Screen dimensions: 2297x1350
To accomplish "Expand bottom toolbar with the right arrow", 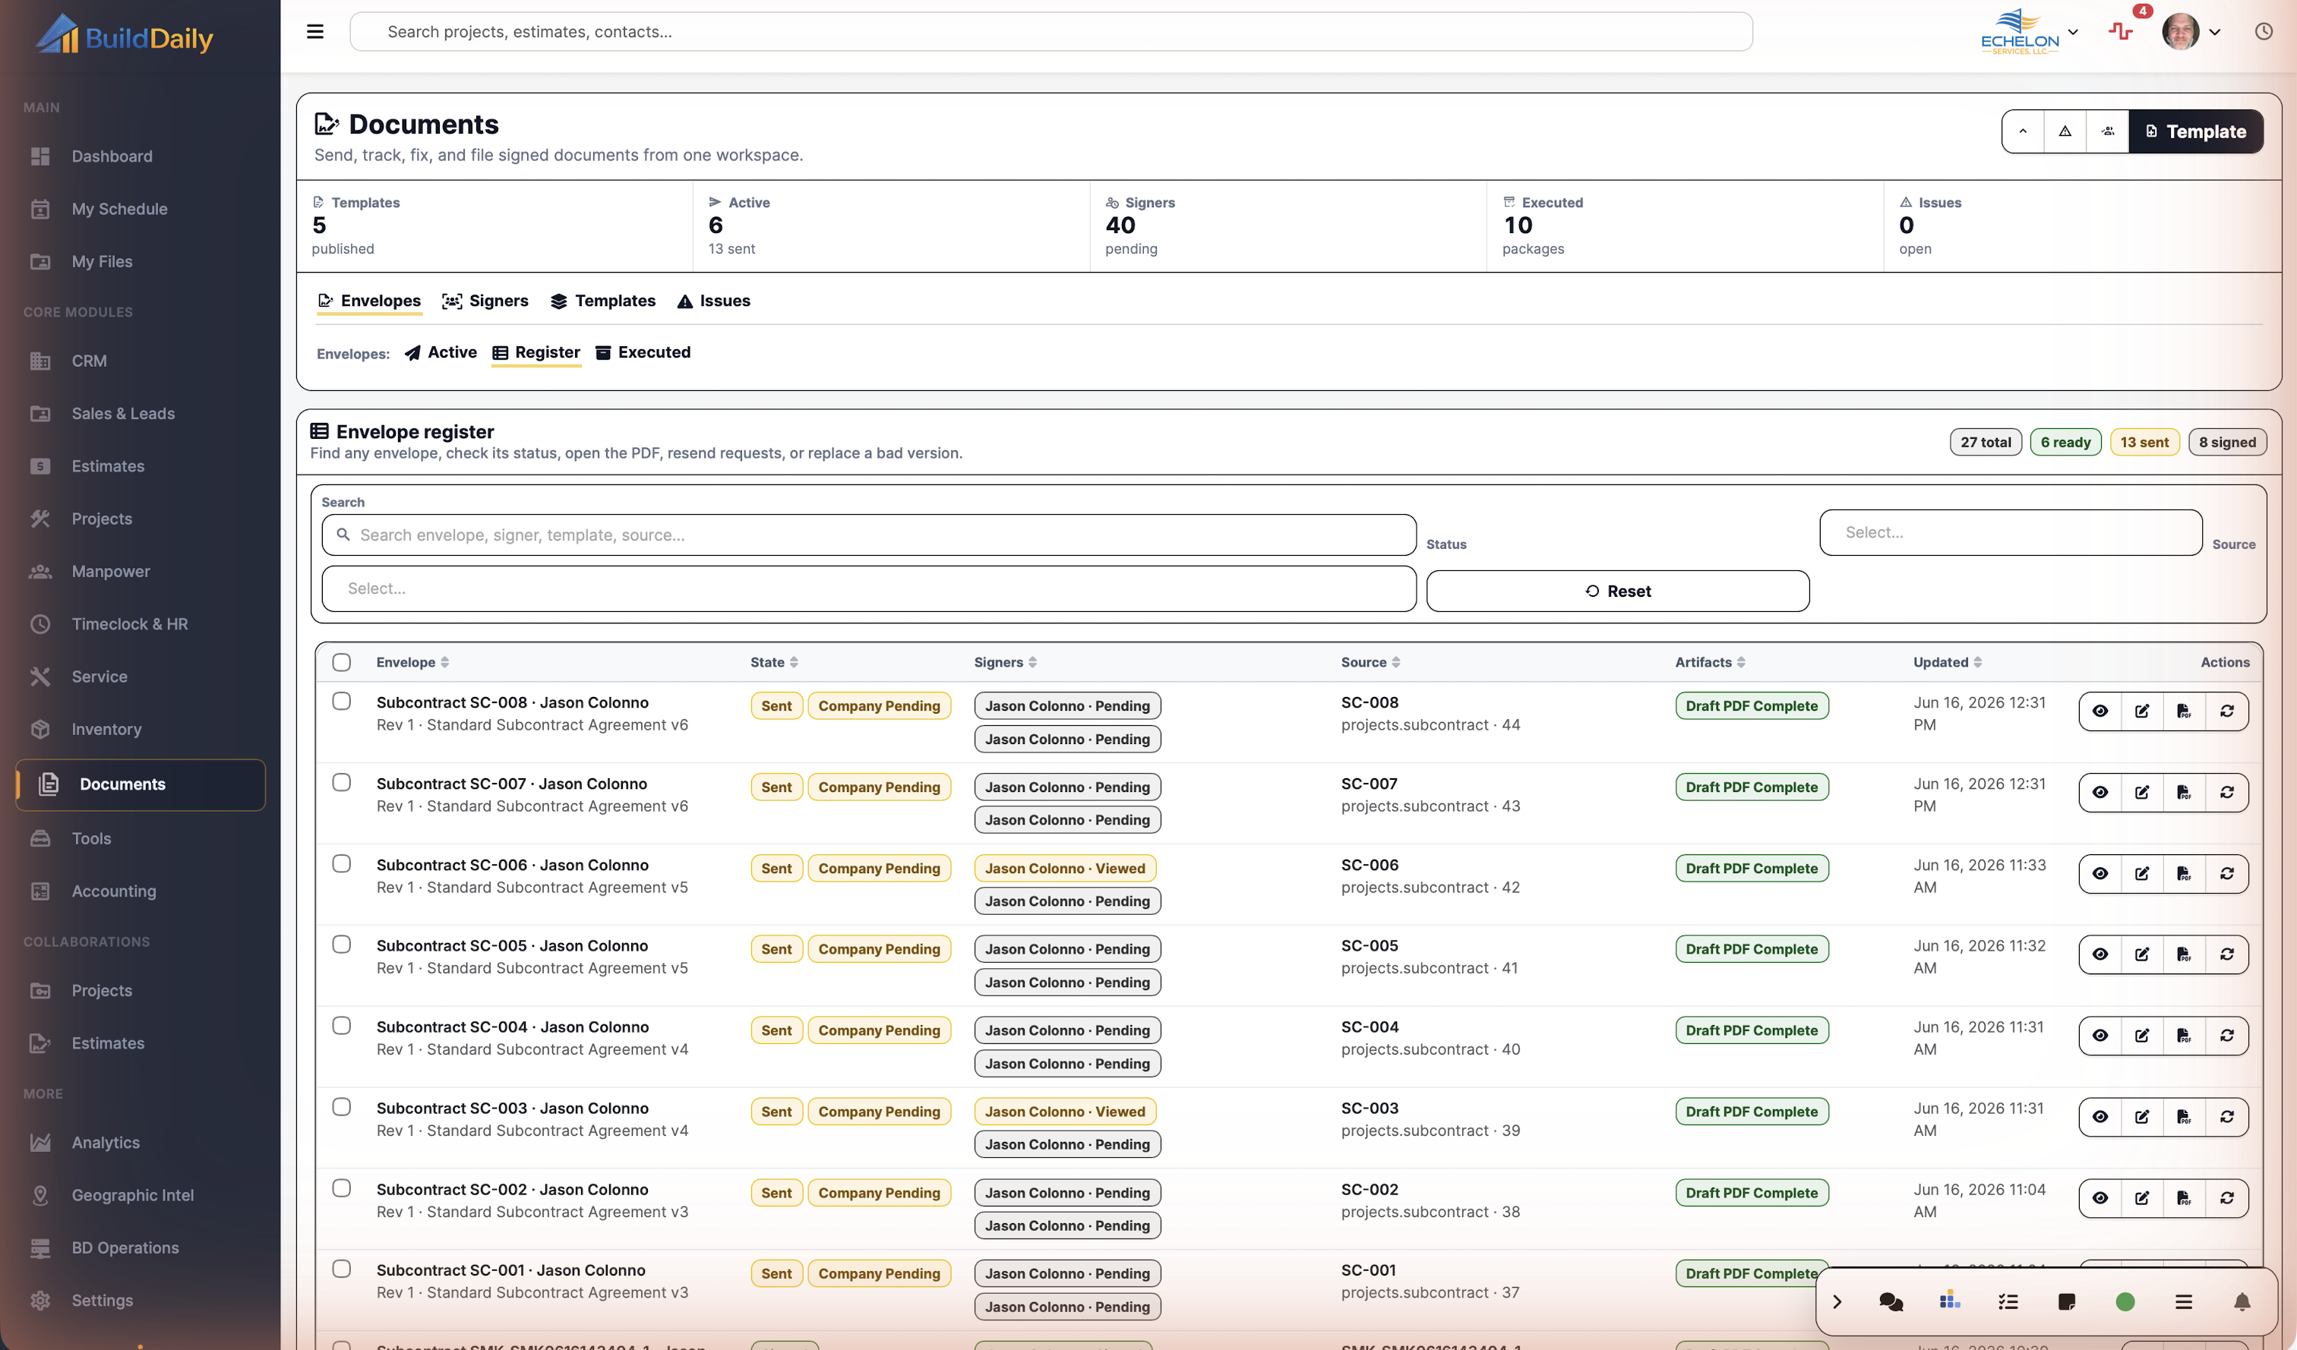I will 1837,1301.
